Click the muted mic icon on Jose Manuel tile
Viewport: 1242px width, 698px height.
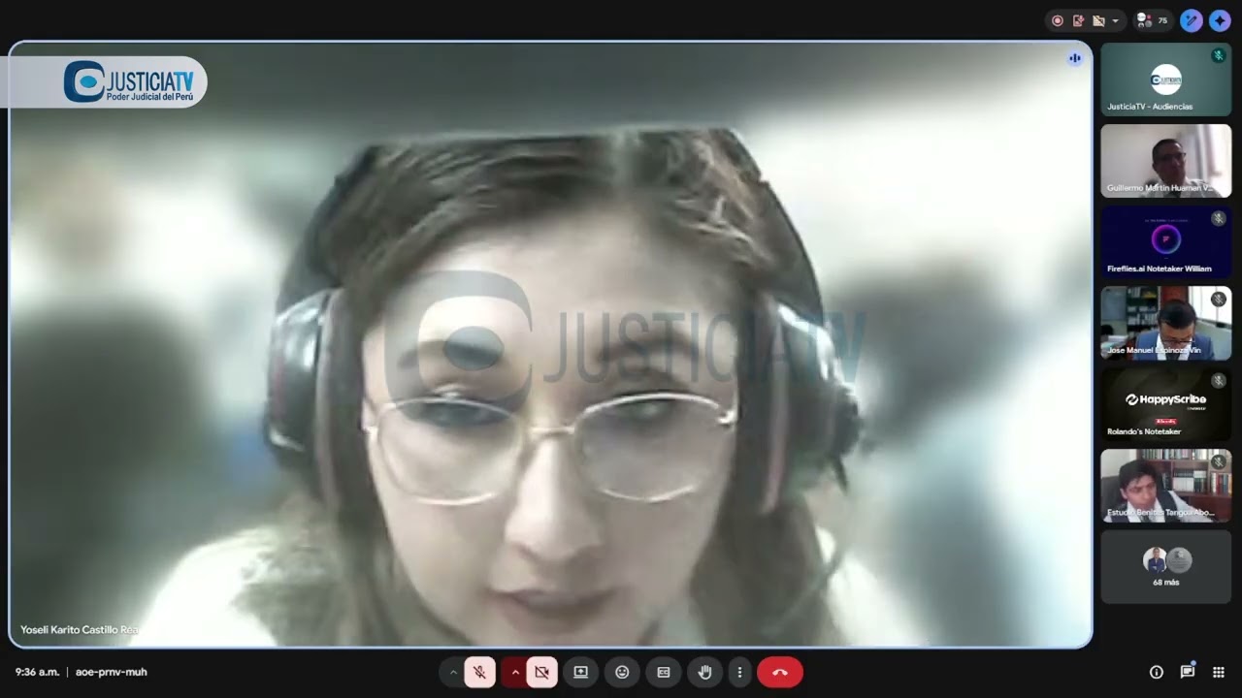point(1218,300)
